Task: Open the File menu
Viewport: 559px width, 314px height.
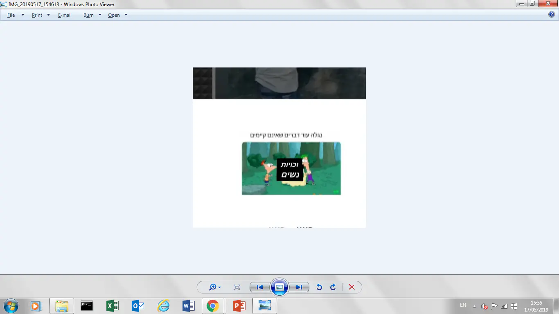Action: pyautogui.click(x=11, y=15)
